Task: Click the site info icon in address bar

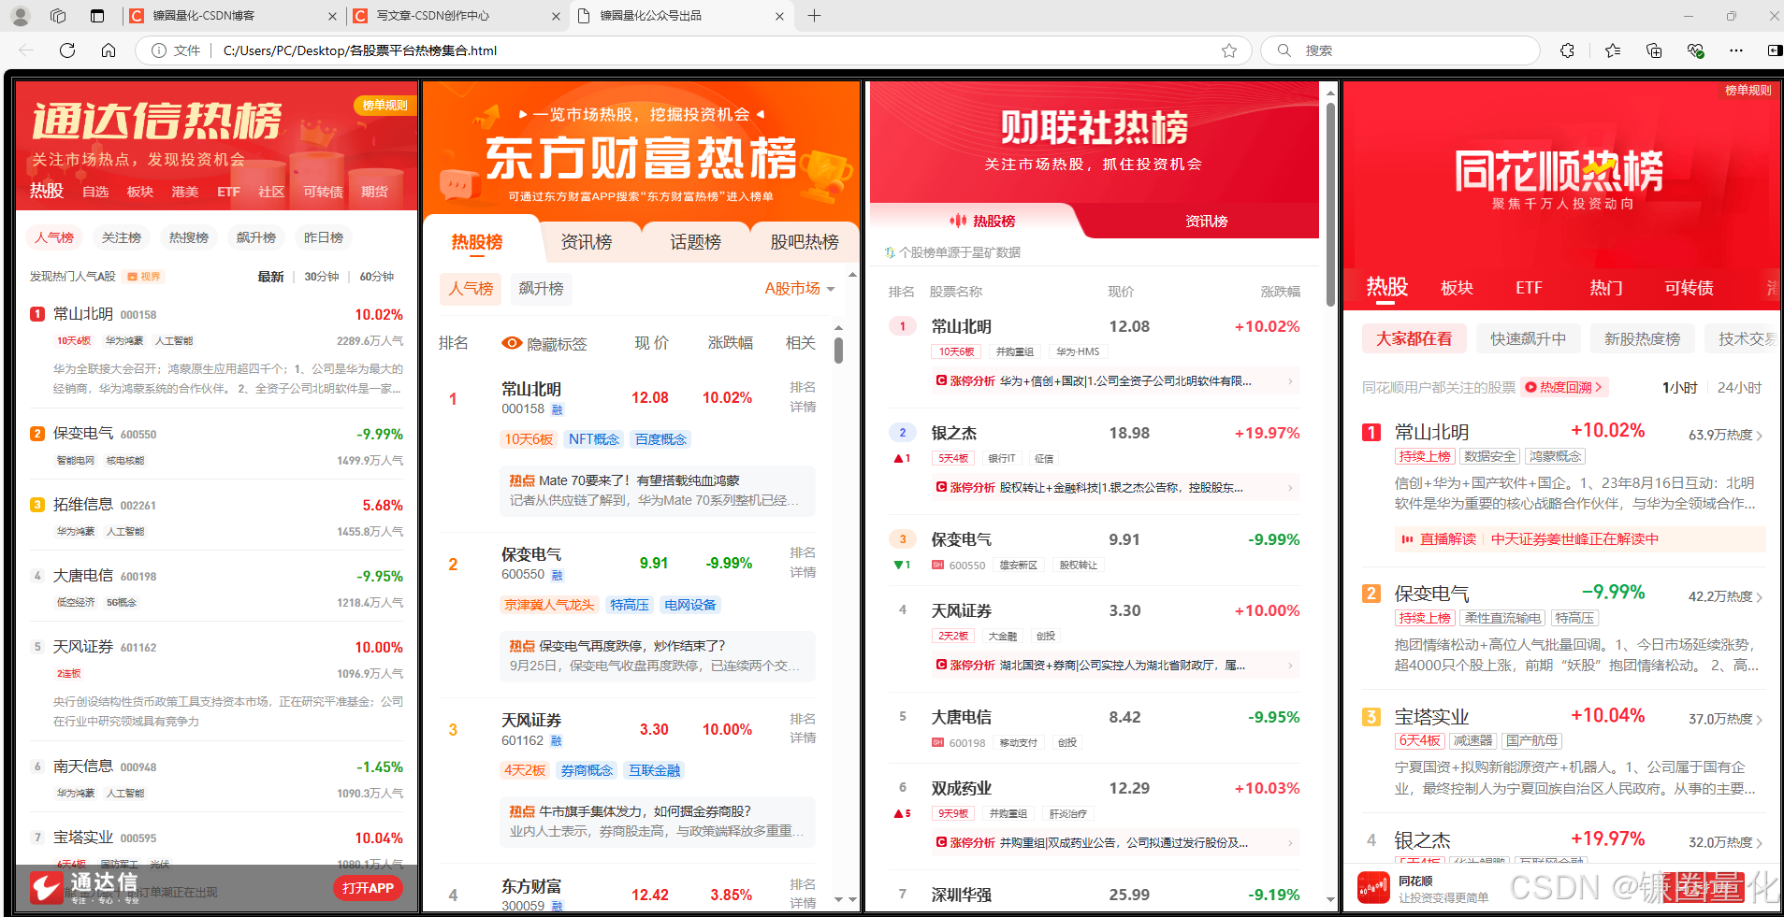Action: click(x=159, y=50)
